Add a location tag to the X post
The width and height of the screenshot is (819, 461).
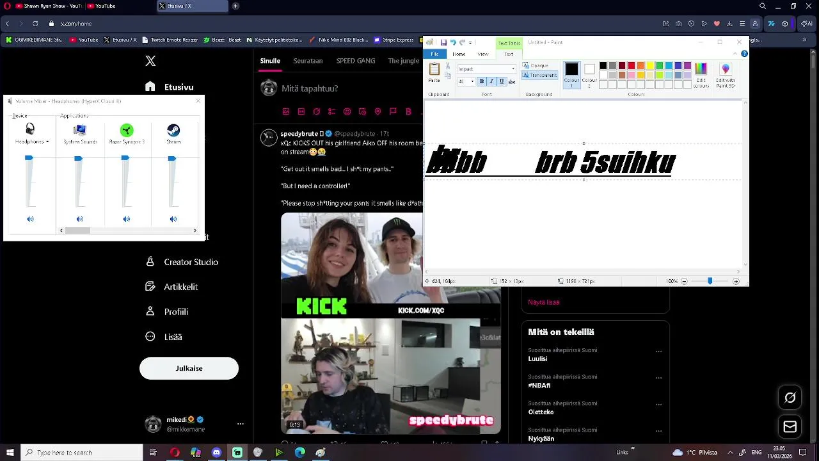point(378,111)
